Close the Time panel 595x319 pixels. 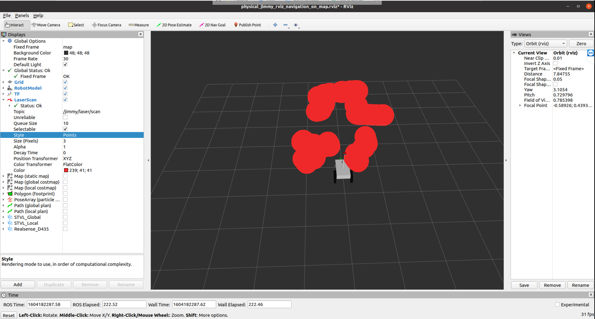coord(591,295)
